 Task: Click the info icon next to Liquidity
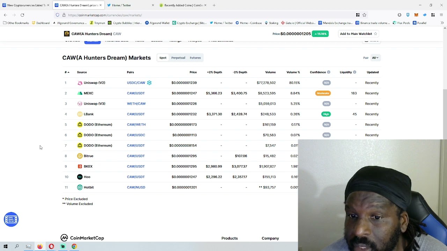pyautogui.click(x=354, y=72)
